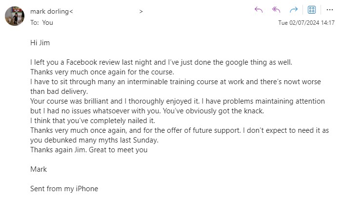Click sender name mark dorling
Viewport: 343px width, 198px height.
click(x=49, y=11)
